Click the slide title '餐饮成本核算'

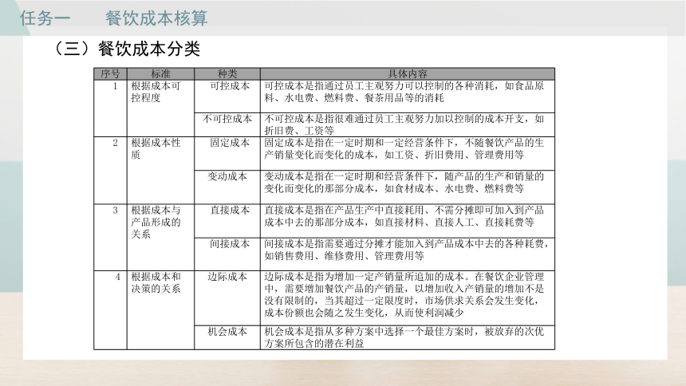click(156, 18)
